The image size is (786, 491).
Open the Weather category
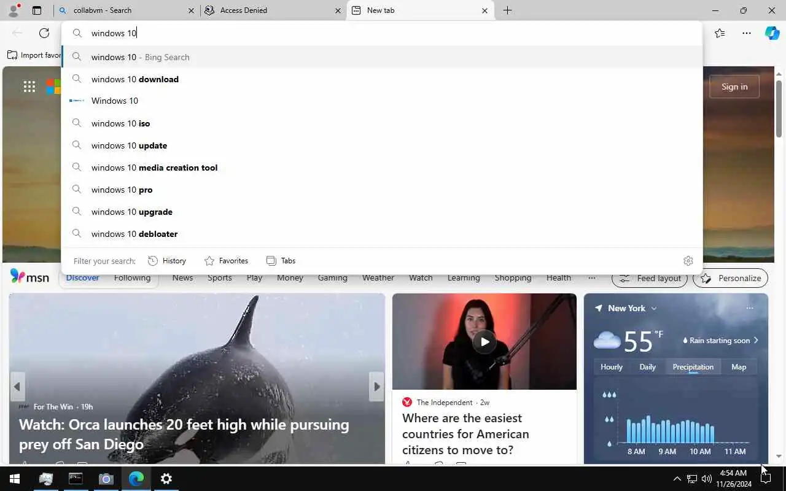point(378,278)
